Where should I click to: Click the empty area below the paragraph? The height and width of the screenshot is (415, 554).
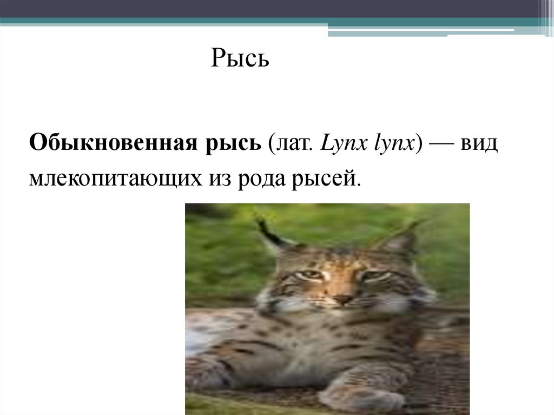(x=97, y=271)
